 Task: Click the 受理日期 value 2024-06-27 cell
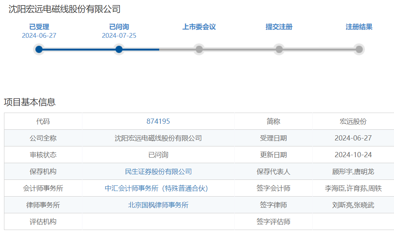click(x=353, y=138)
